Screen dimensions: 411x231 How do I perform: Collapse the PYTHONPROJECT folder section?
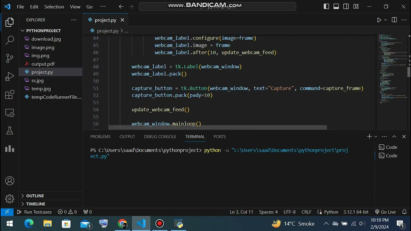[43, 30]
